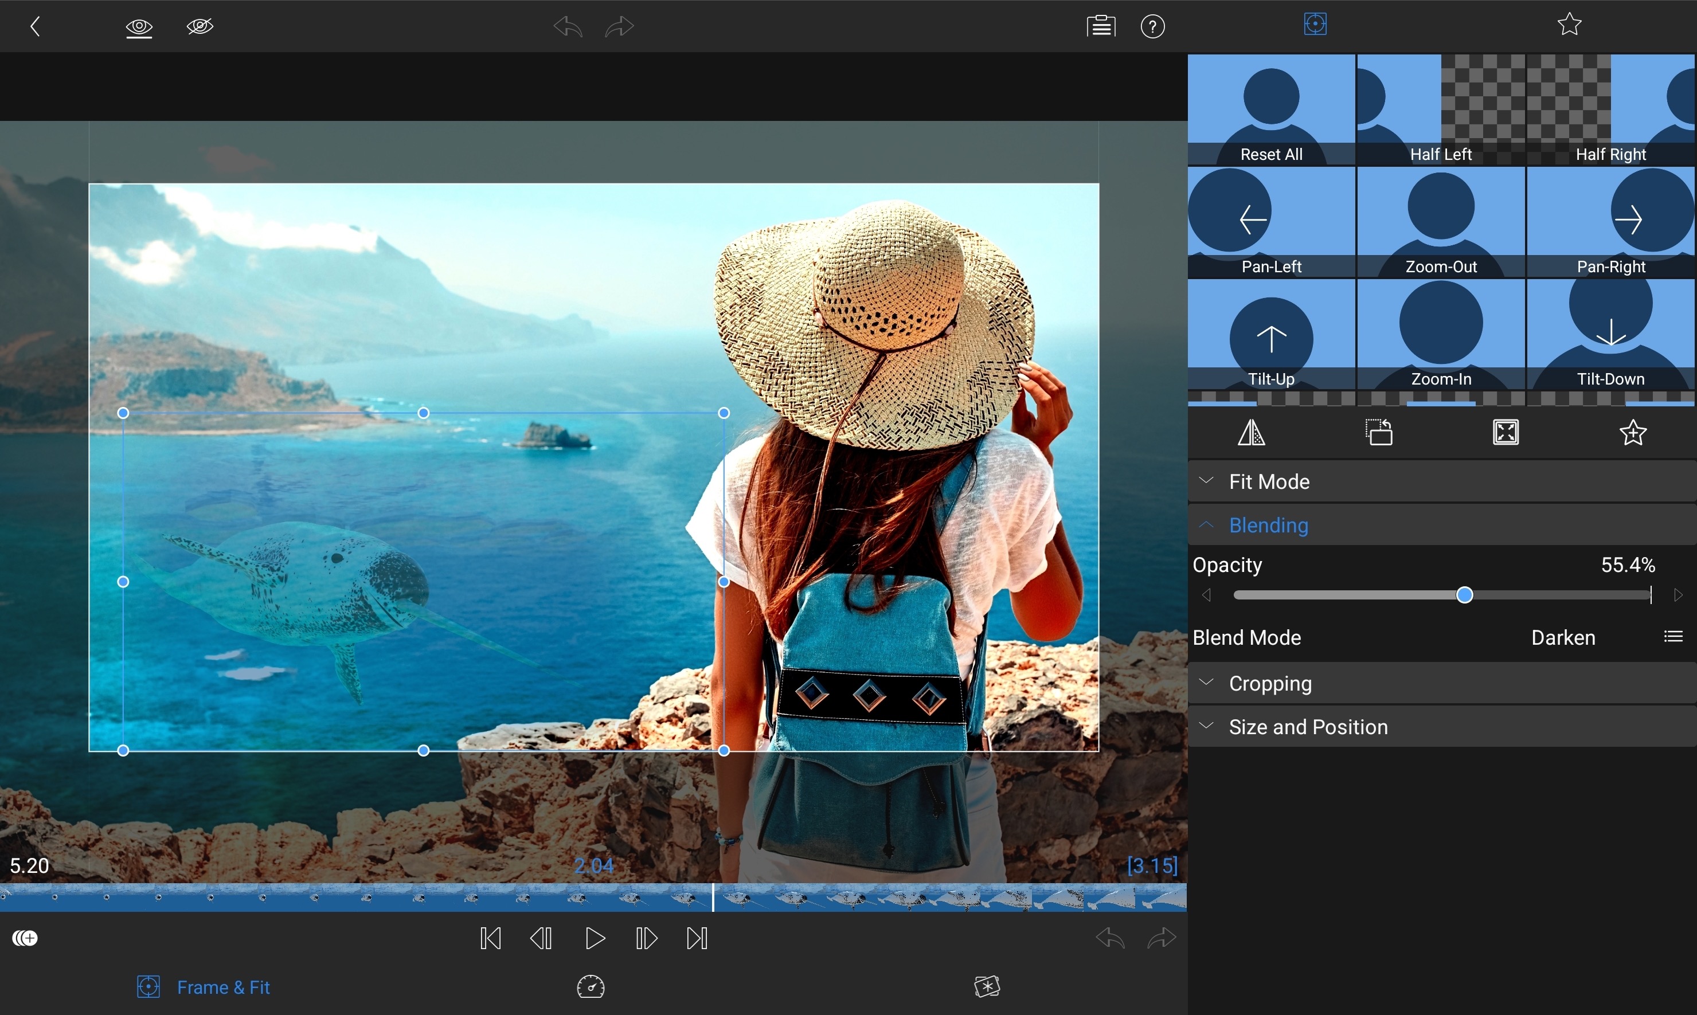
Task: Toggle the crossed eye visibility icon
Action: pyautogui.click(x=200, y=27)
